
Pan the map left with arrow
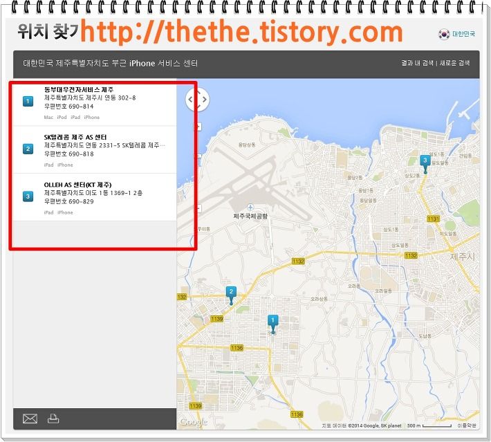(190, 100)
